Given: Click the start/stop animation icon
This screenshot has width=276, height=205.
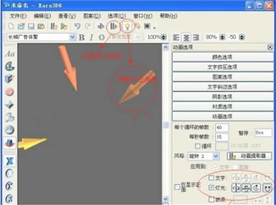Looking at the screenshot, I should [x=114, y=27].
